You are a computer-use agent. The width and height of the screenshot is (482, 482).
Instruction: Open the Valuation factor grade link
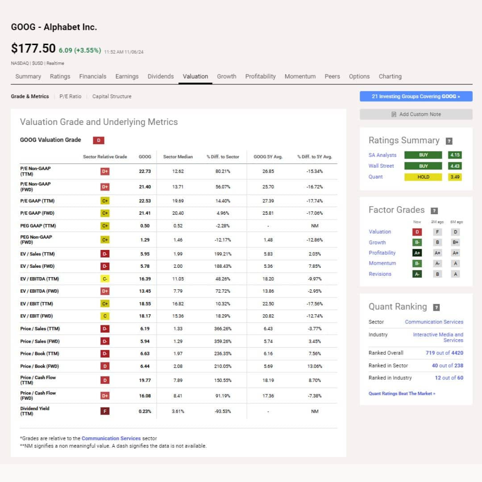pos(380,232)
